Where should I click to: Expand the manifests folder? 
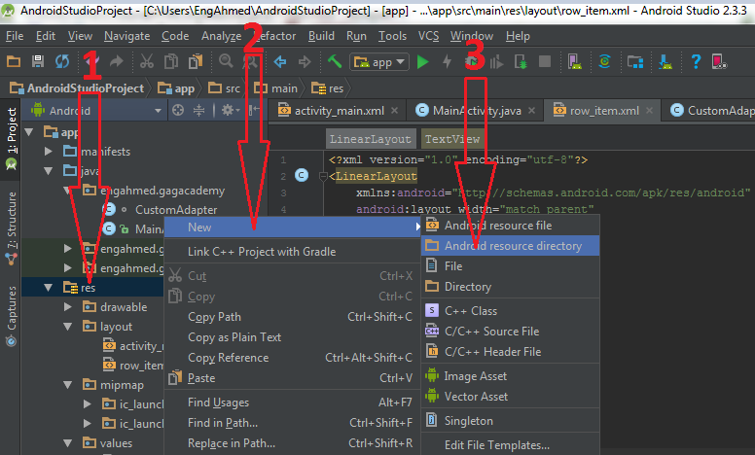point(48,152)
